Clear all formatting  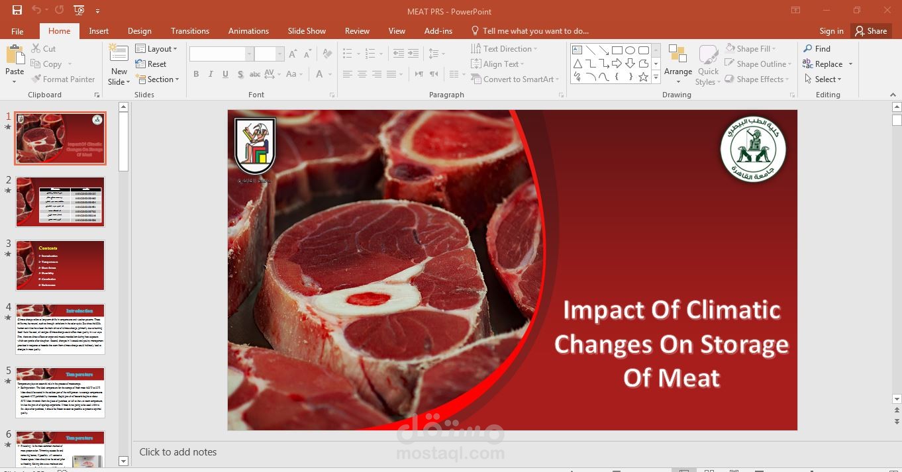click(326, 54)
